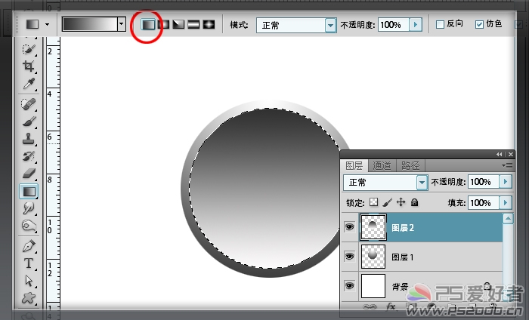Image resolution: width=529 pixels, height=320 pixels.
Task: Click the 背景 layer thumbnail
Action: [x=373, y=286]
